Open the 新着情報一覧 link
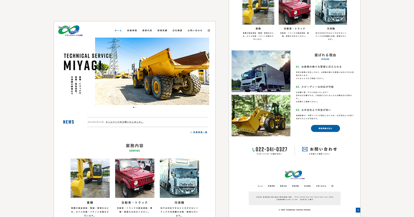This screenshot has height=217, width=414. [x=200, y=132]
